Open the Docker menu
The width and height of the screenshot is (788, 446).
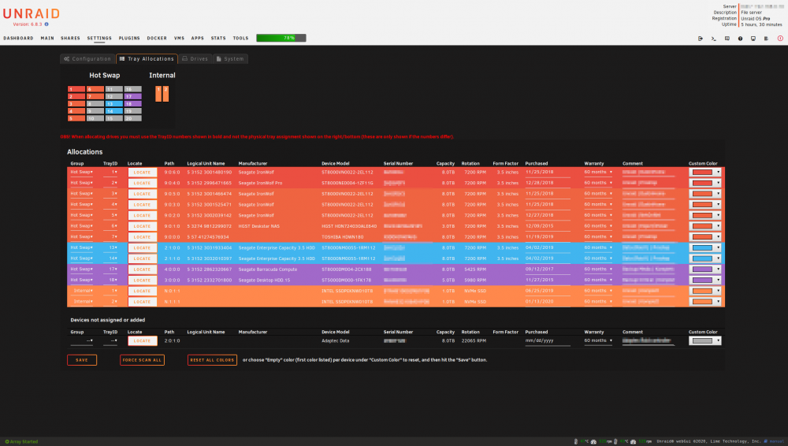click(157, 38)
